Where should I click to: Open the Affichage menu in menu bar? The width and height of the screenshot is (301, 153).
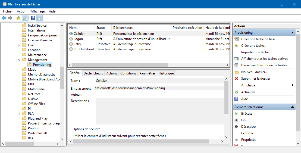(37, 11)
